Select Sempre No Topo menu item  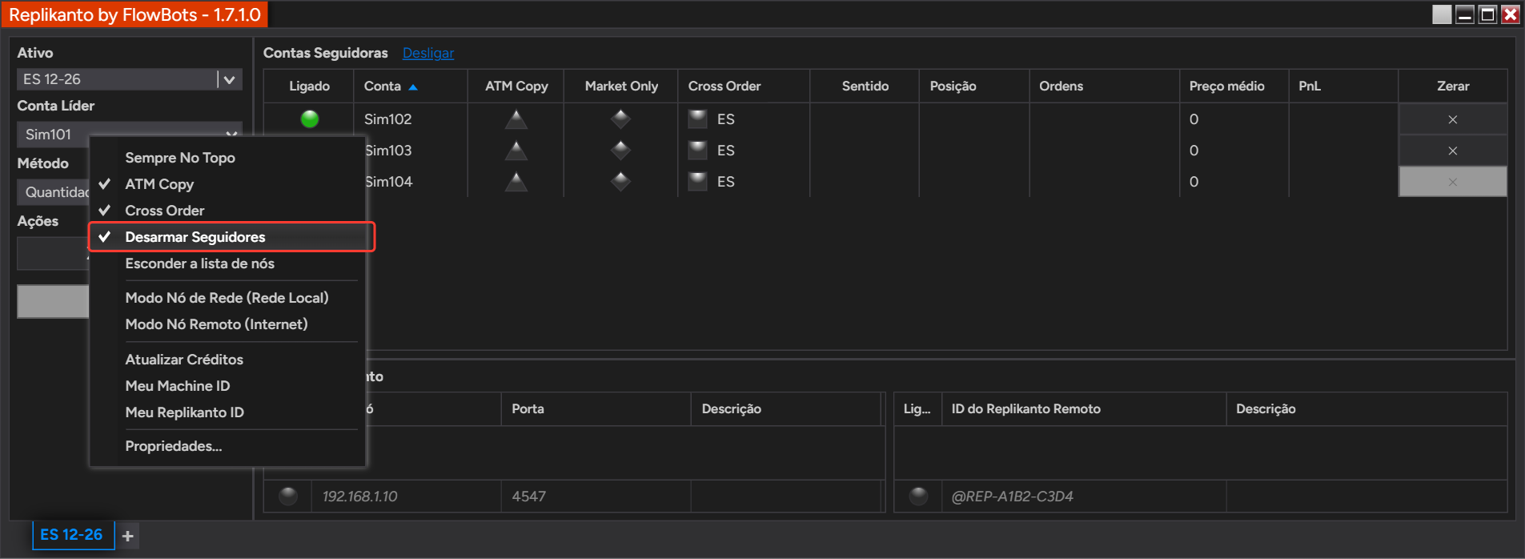tap(228, 158)
